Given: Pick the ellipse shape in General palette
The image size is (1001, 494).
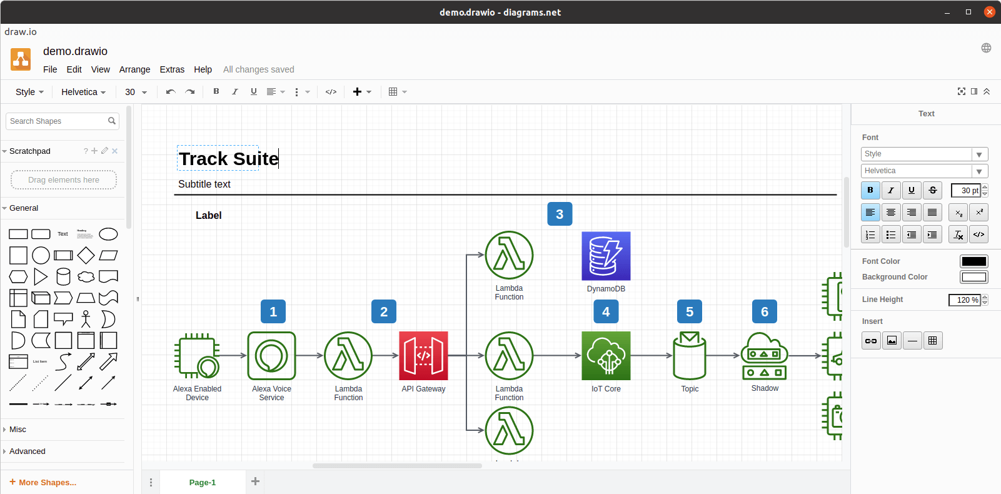Looking at the screenshot, I should point(108,234).
